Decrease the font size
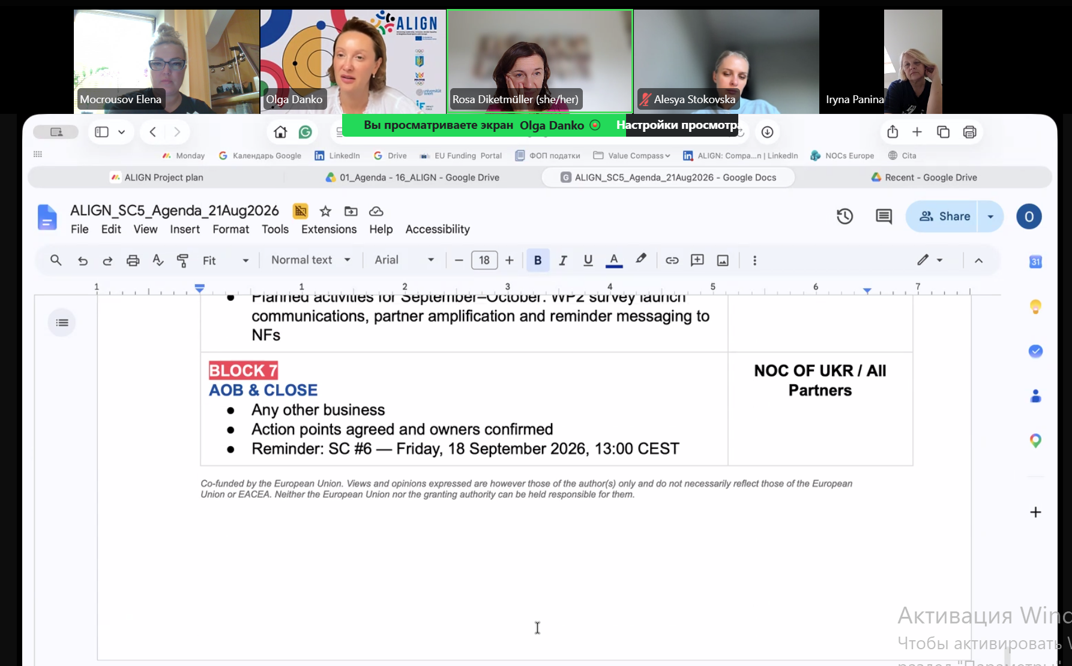 (459, 260)
